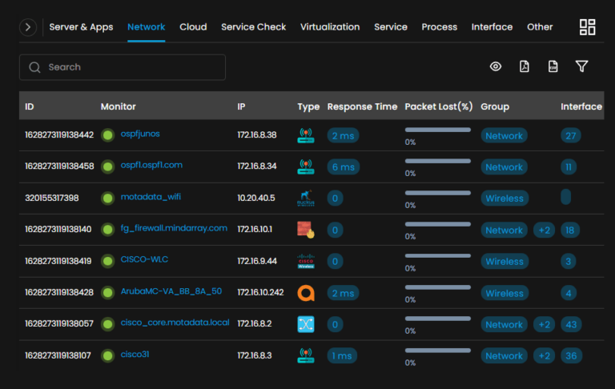Expand +2 groups for fg_firewall.mindarray.com
The image size is (615, 389).
(544, 231)
